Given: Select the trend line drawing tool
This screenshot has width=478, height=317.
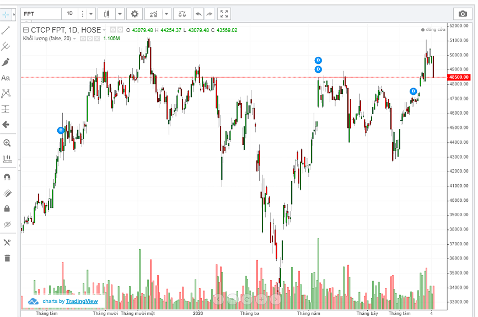Looking at the screenshot, I should (6, 30).
